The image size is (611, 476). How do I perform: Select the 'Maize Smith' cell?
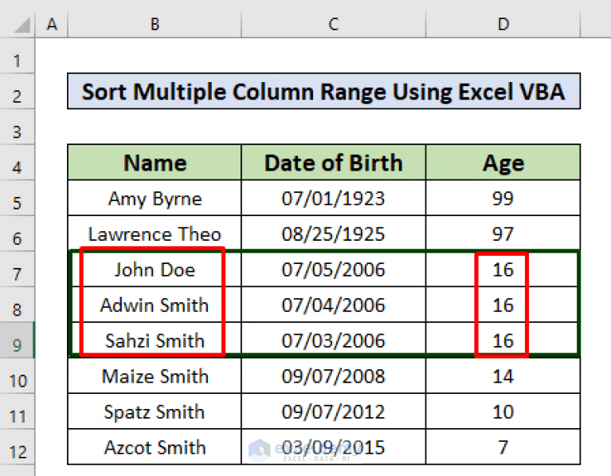[155, 376]
